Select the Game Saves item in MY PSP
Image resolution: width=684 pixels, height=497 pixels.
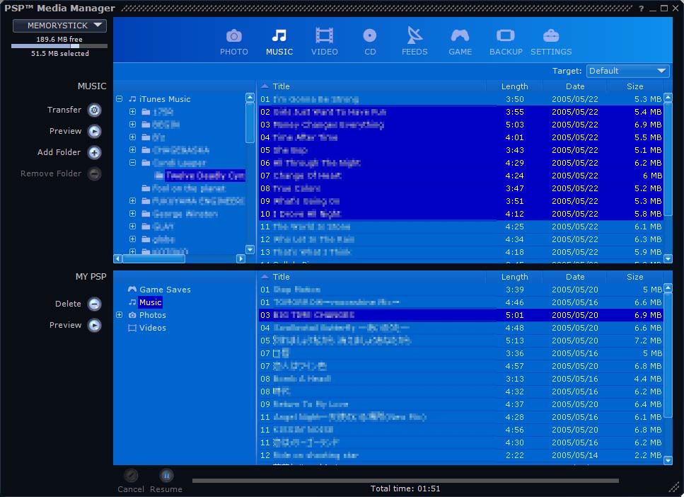160,290
